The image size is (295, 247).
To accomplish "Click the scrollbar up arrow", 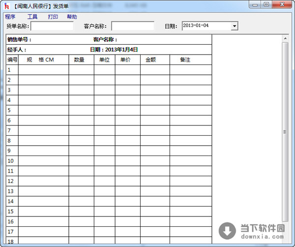I will (285, 38).
